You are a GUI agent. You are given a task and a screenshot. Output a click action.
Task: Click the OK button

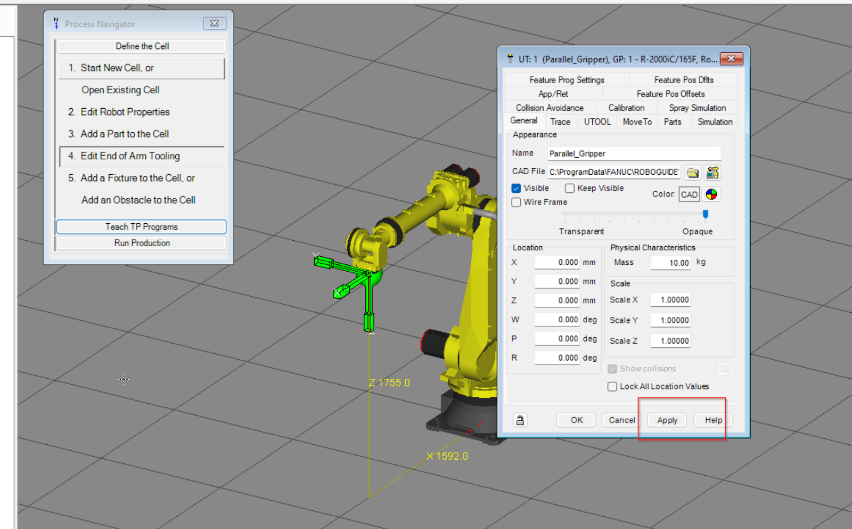click(577, 420)
